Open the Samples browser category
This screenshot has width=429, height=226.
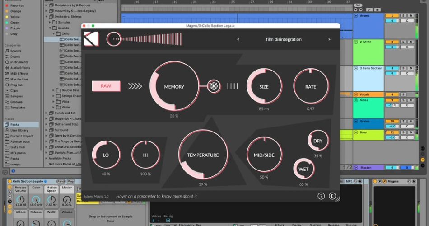[x=16, y=96]
